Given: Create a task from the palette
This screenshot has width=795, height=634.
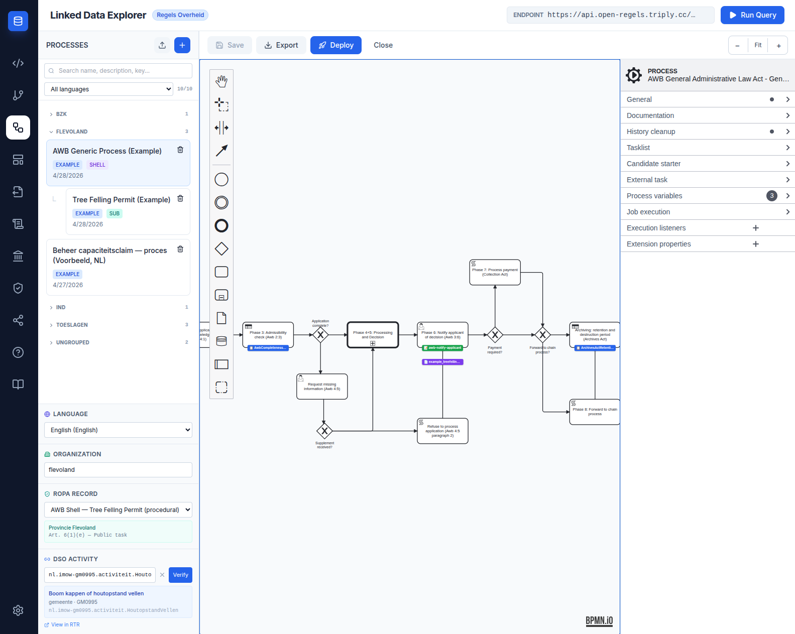Looking at the screenshot, I should [x=221, y=272].
